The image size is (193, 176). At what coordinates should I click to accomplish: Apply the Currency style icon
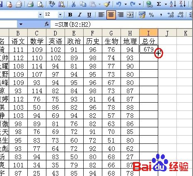(142, 15)
